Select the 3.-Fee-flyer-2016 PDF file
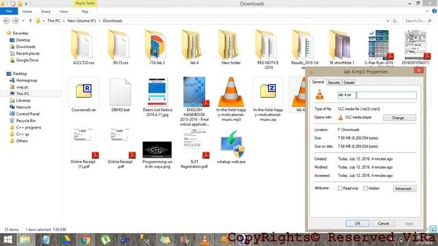This screenshot has height=246, width=438. pos(378,47)
